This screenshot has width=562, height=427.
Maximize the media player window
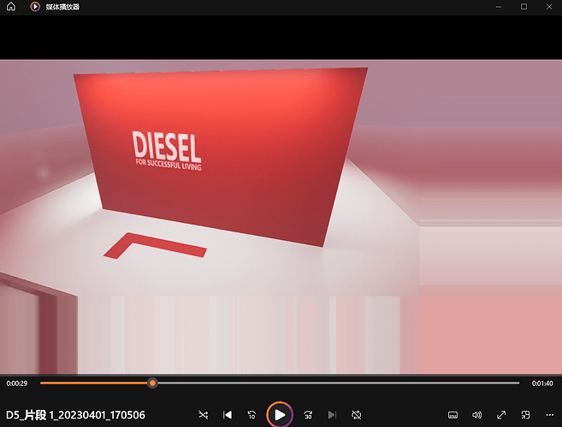click(x=524, y=7)
